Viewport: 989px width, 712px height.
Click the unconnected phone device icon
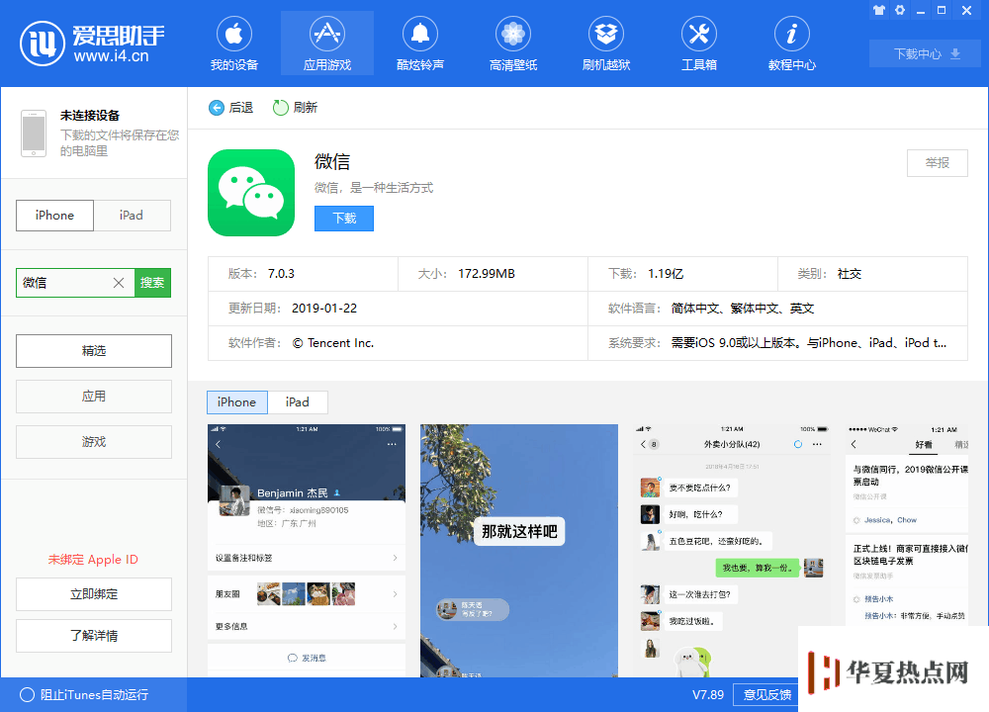pos(34,133)
